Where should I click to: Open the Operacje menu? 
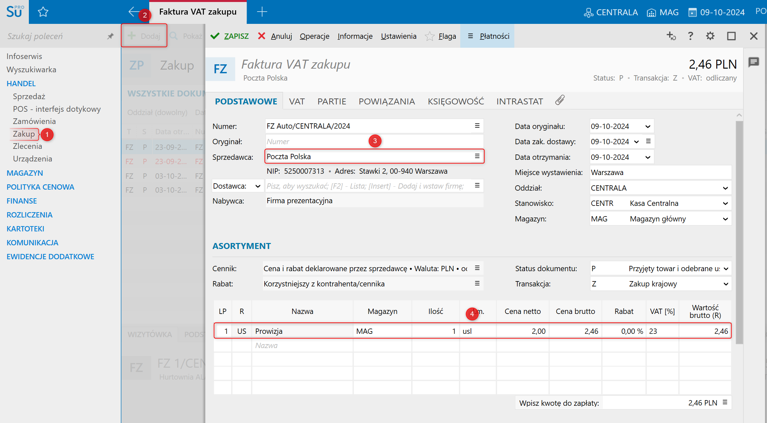coord(314,36)
